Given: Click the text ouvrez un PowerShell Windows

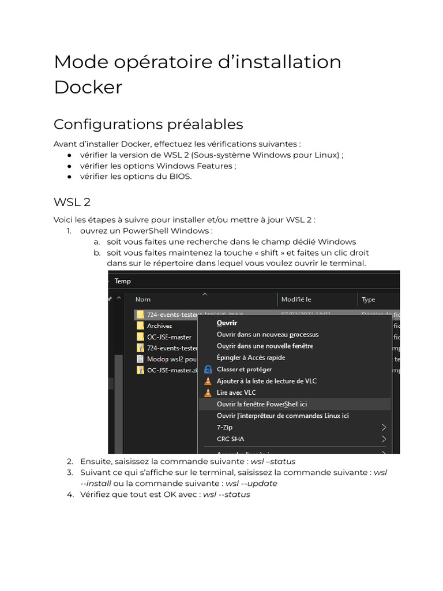Looking at the screenshot, I should pyautogui.click(x=146, y=231).
